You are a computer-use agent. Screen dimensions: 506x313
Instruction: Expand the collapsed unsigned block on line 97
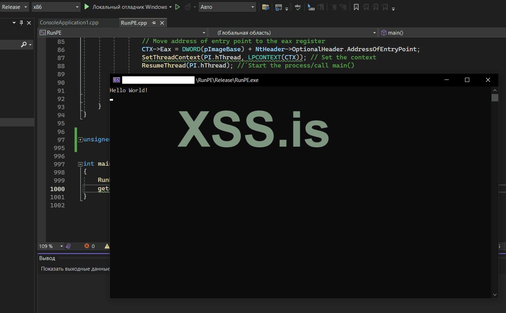80,140
